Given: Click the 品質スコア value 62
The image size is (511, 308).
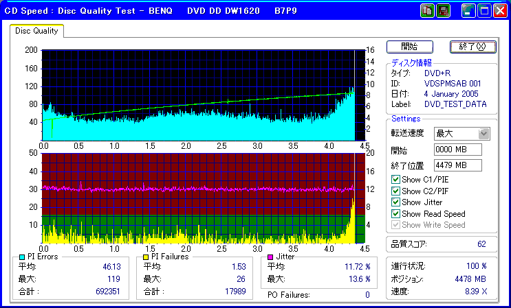Looking at the screenshot, I should point(481,244).
